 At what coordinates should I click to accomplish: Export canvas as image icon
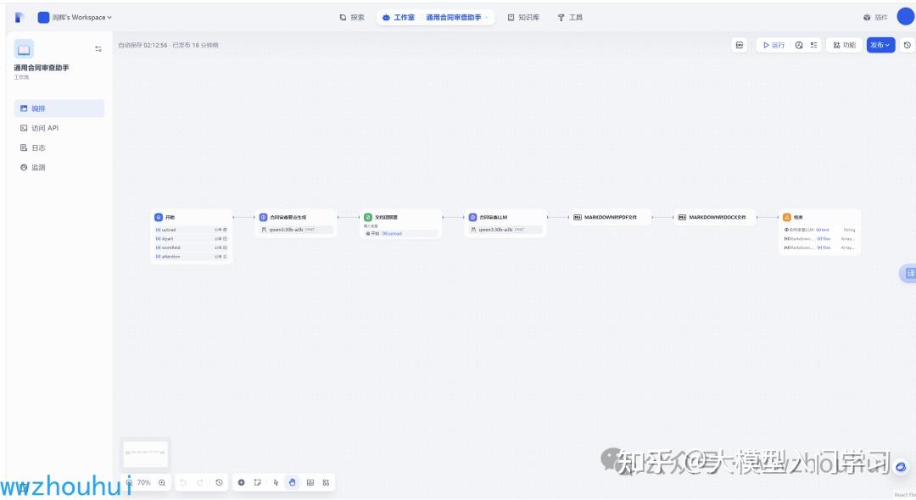[310, 482]
